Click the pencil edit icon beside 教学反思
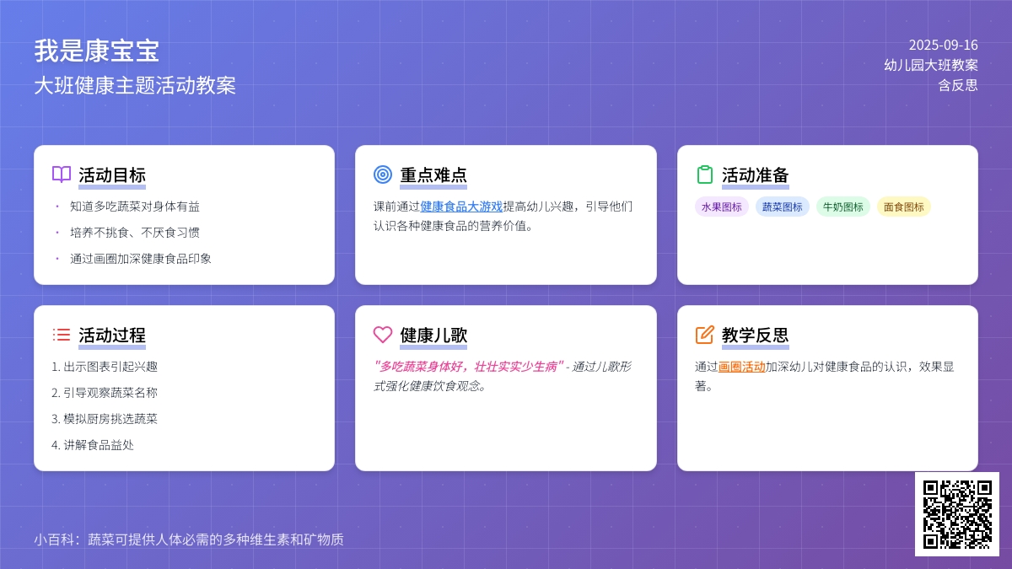1012x569 pixels. tap(704, 335)
